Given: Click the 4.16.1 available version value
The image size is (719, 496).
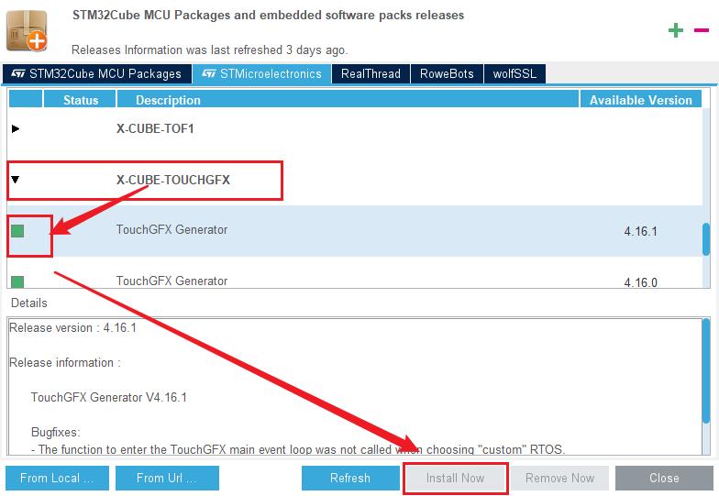Looking at the screenshot, I should click(640, 231).
